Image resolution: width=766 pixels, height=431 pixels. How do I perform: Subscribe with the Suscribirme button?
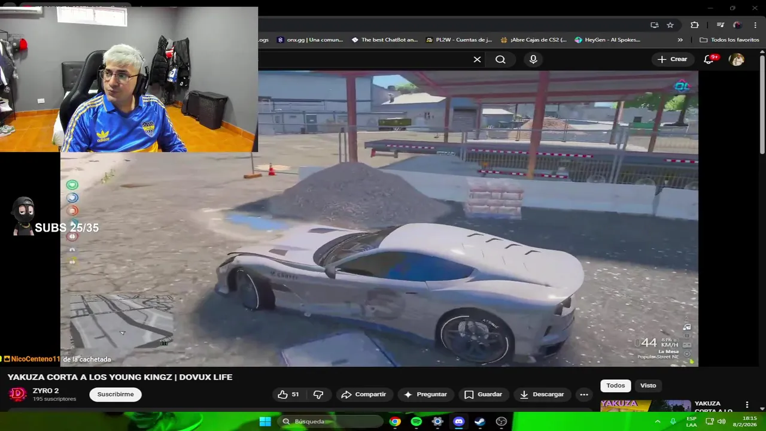pyautogui.click(x=115, y=394)
